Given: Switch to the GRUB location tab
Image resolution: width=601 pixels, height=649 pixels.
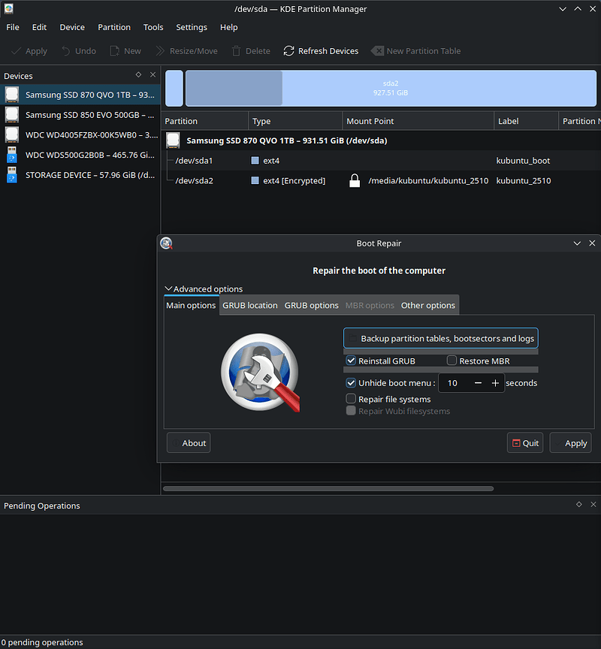Looking at the screenshot, I should pos(250,305).
